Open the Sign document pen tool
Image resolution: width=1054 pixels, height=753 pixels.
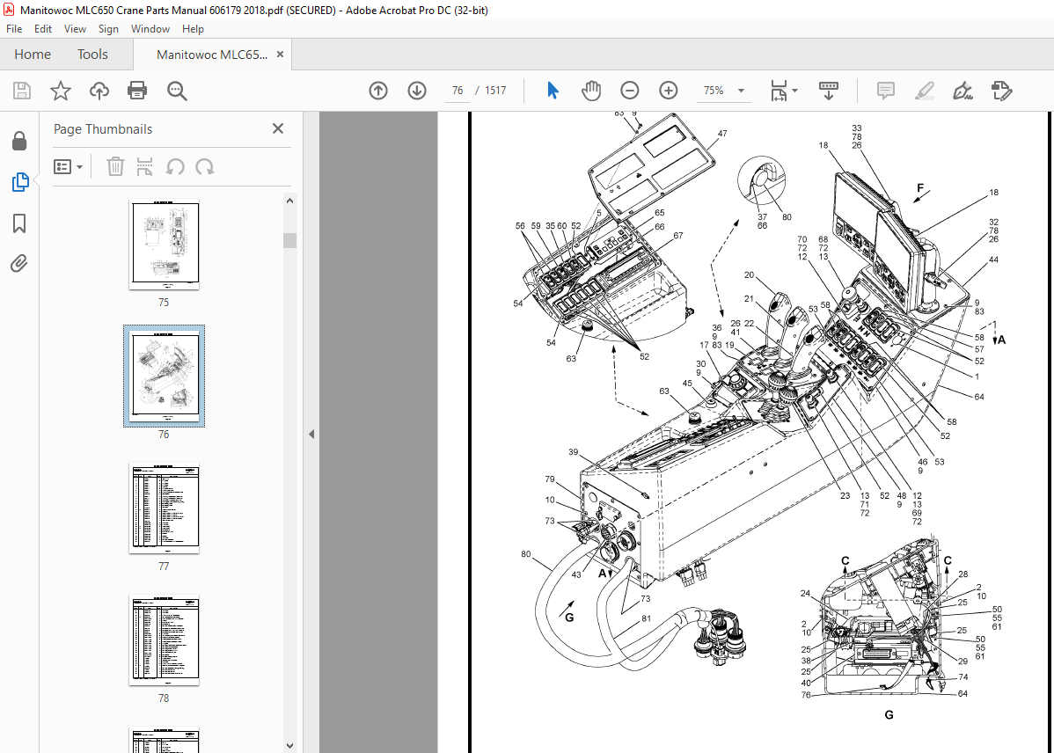(963, 91)
